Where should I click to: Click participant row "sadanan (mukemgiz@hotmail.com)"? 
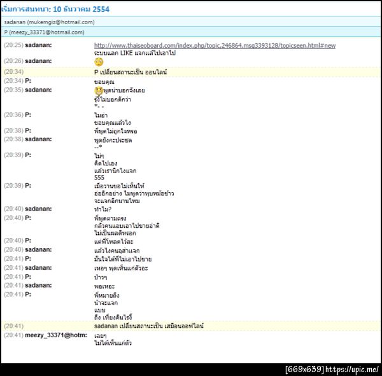pyautogui.click(x=191, y=22)
